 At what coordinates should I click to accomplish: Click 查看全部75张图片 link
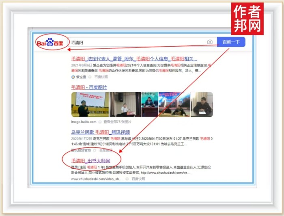pyautogui.click(x=117, y=121)
